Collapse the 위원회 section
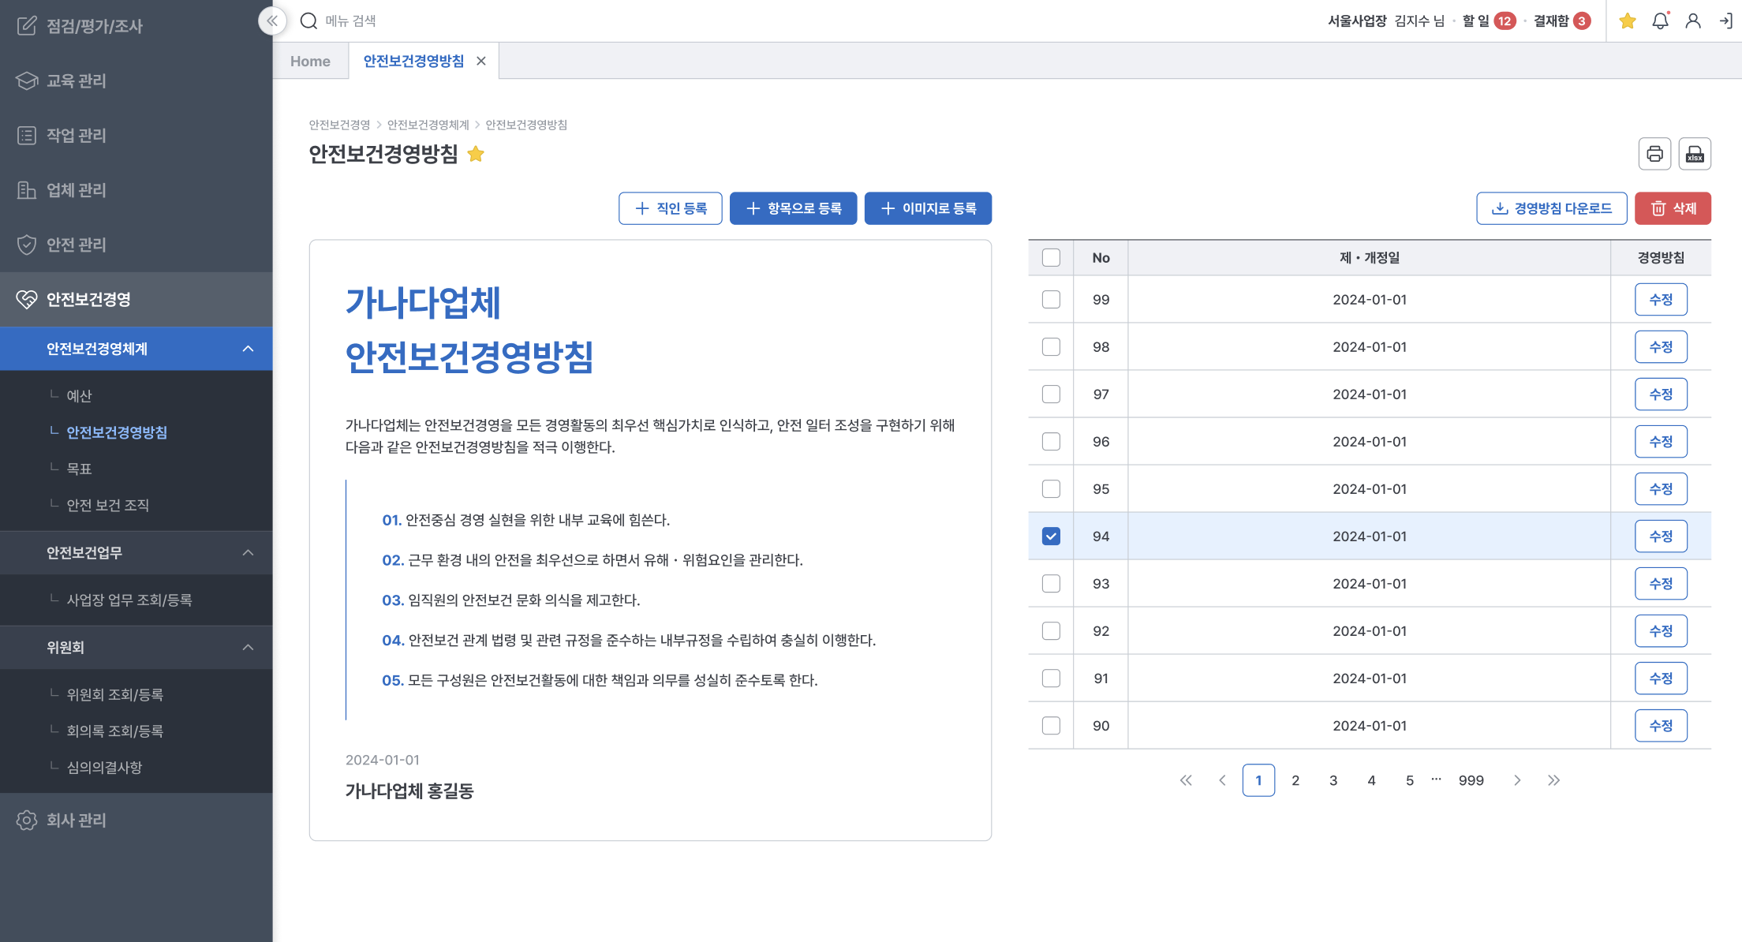Viewport: 1742px width, 942px height. pyautogui.click(x=248, y=647)
